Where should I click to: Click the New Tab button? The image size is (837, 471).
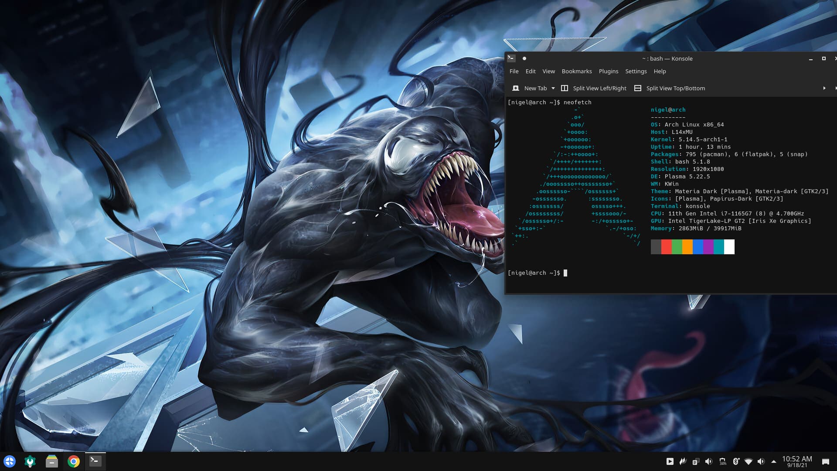click(530, 88)
